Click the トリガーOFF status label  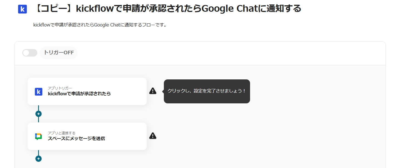coord(59,53)
